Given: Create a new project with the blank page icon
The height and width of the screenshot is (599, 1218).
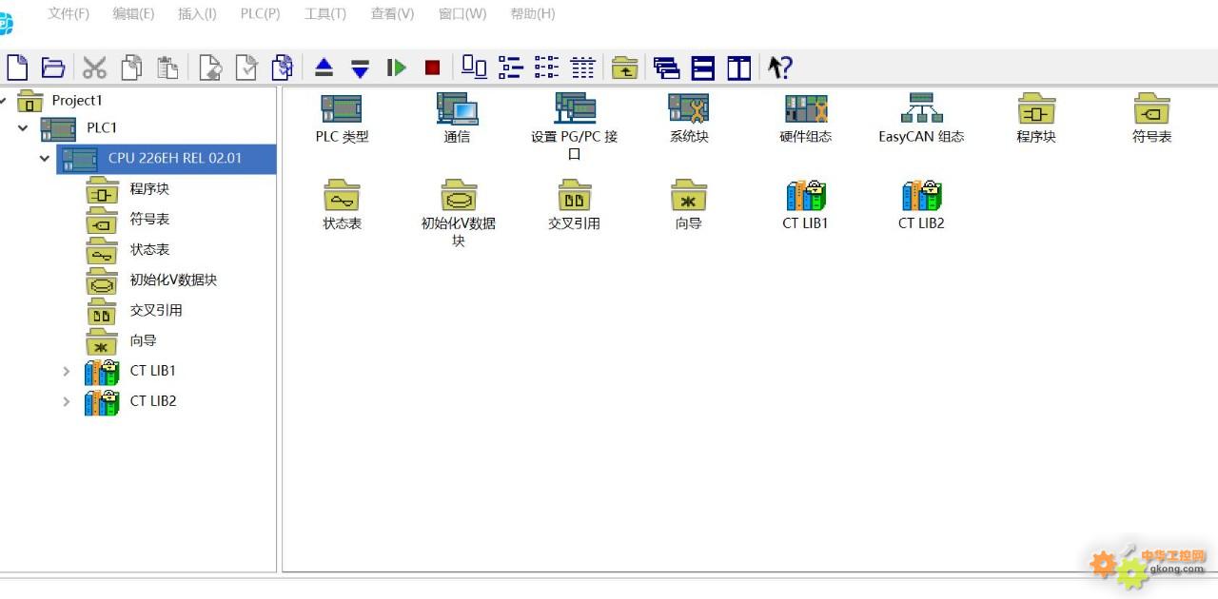Looking at the screenshot, I should tap(17, 68).
